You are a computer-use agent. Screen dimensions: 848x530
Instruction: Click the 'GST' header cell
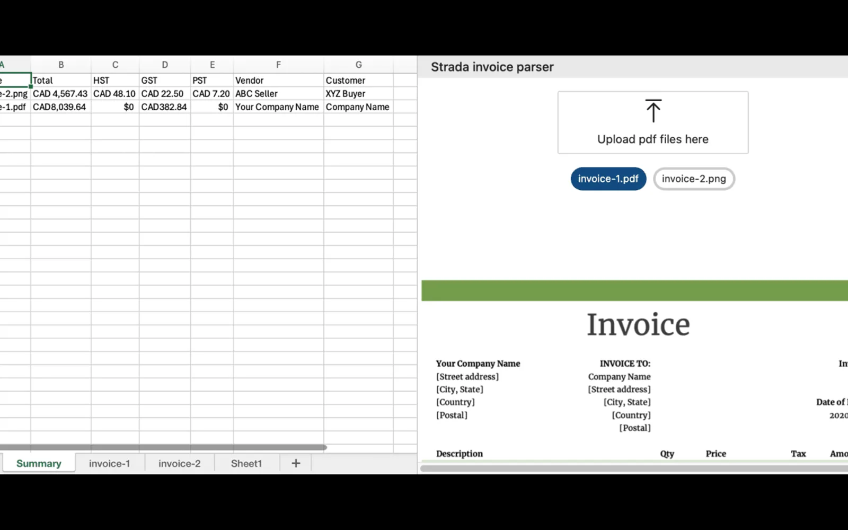[165, 81]
